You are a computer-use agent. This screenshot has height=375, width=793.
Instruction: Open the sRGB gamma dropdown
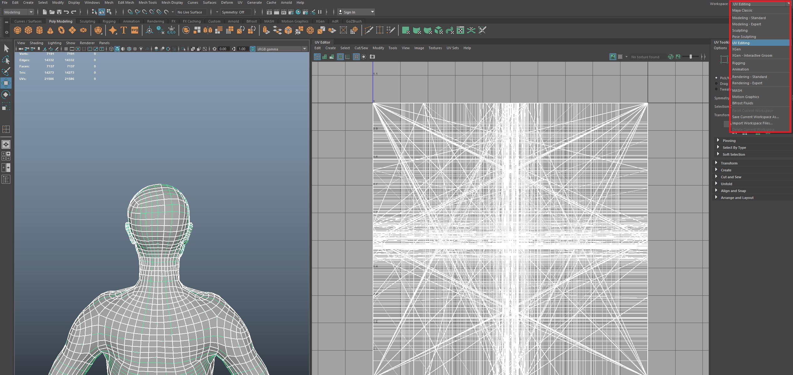(x=304, y=49)
